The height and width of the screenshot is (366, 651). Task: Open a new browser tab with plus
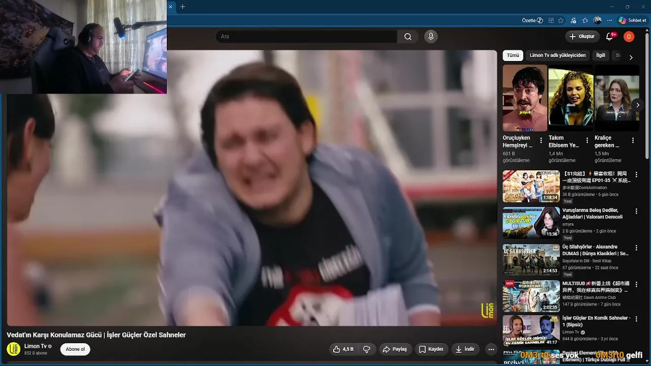pyautogui.click(x=183, y=7)
